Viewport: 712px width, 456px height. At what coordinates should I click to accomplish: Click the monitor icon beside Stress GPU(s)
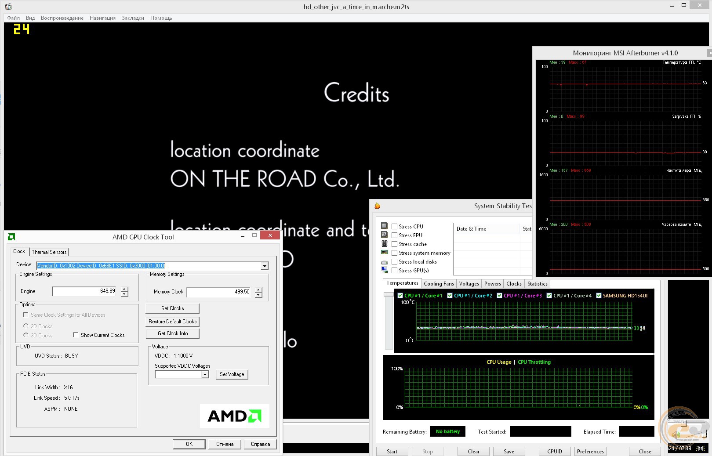click(x=385, y=270)
